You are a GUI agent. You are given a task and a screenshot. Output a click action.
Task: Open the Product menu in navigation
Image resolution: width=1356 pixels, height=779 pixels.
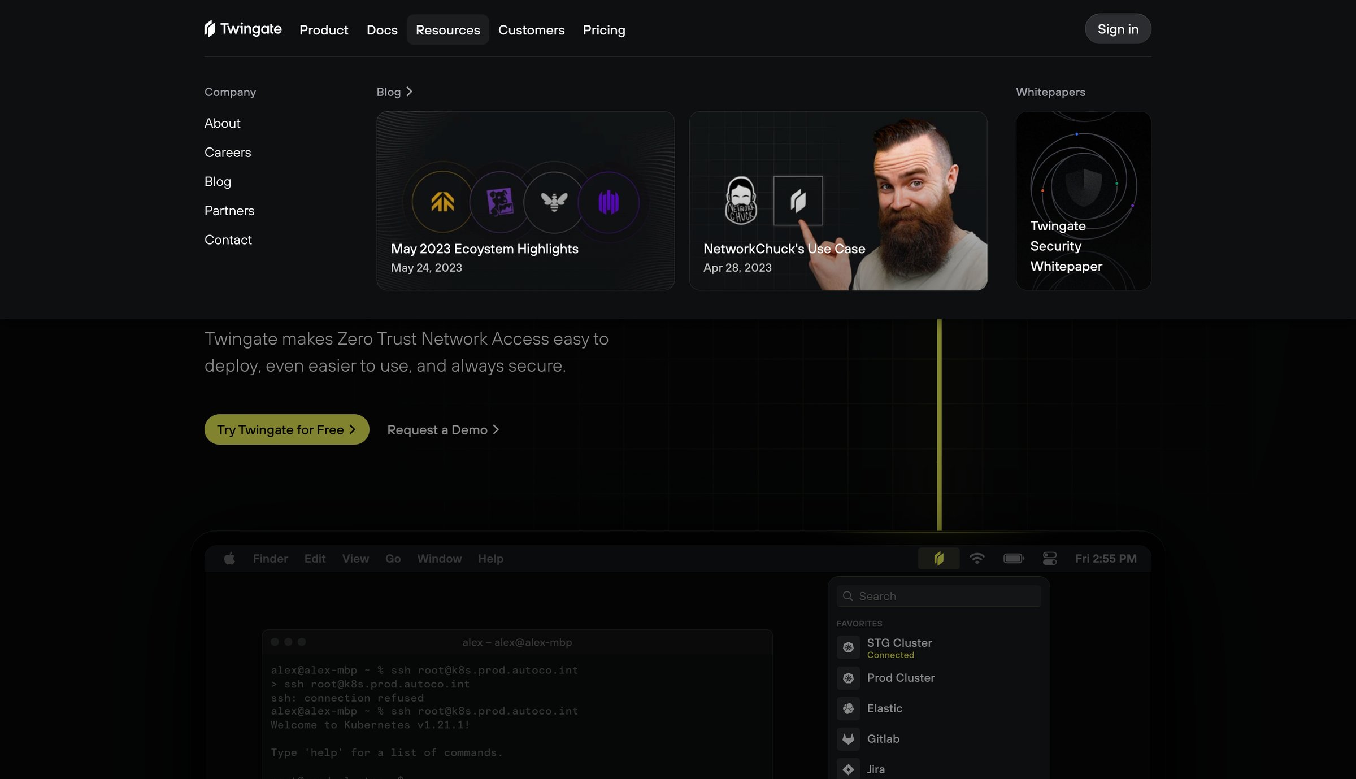click(324, 29)
